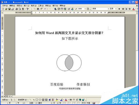Open the 文件 File menu

(5, 6)
